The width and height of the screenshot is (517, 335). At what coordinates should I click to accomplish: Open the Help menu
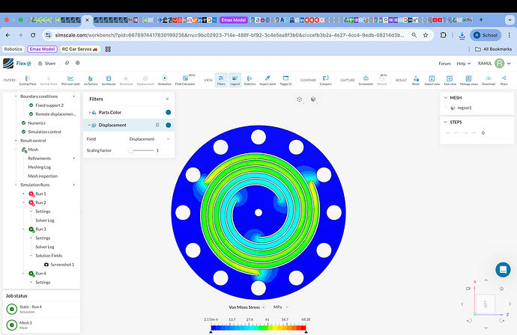pyautogui.click(x=464, y=64)
